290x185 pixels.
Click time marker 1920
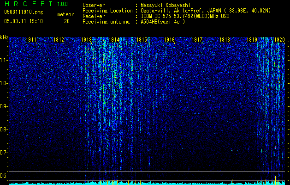279,39
